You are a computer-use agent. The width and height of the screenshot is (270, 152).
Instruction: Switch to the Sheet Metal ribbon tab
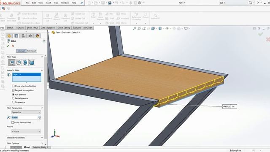tap(32, 28)
